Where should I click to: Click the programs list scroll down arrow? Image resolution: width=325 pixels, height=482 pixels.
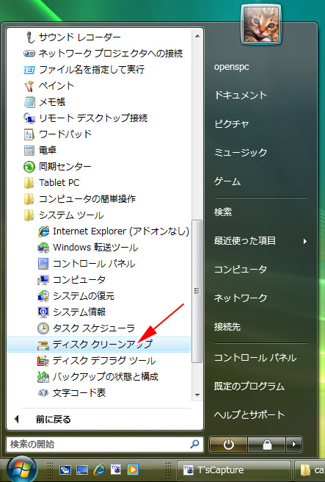point(197,395)
